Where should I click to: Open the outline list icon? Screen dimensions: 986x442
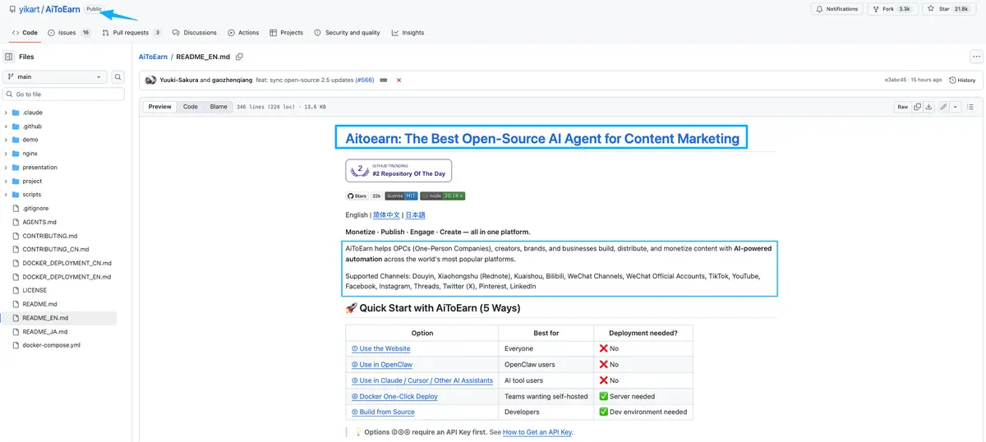point(970,107)
